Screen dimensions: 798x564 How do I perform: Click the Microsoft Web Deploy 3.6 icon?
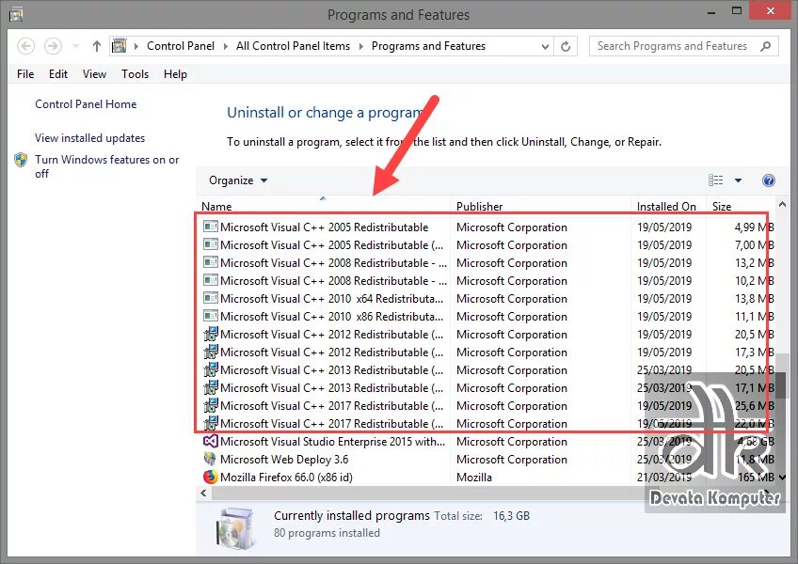click(x=210, y=459)
